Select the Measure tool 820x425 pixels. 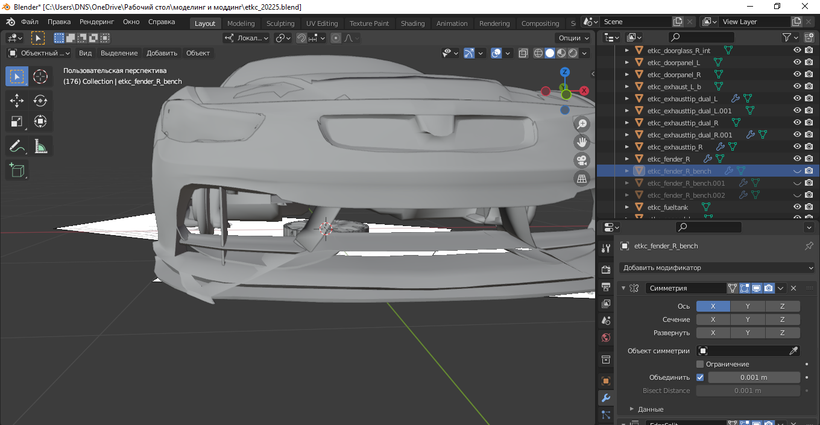tap(40, 146)
